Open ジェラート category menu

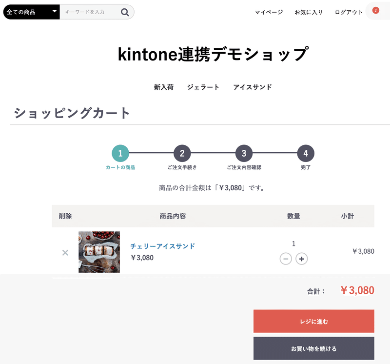tap(203, 87)
